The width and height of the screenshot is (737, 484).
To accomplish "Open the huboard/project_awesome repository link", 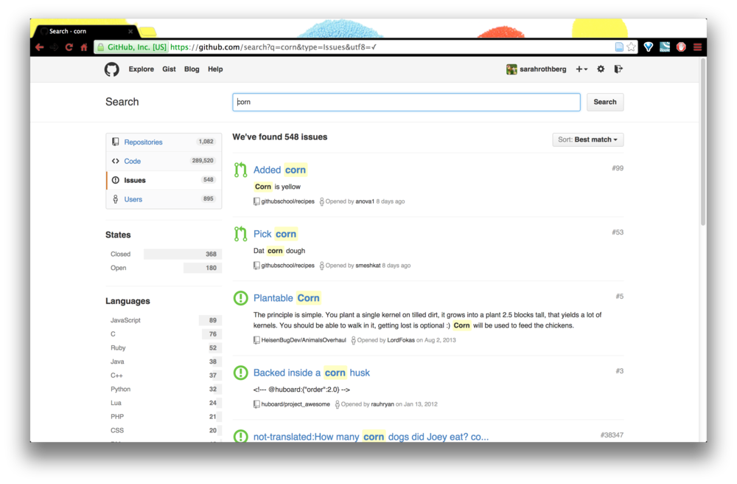I will pos(296,404).
